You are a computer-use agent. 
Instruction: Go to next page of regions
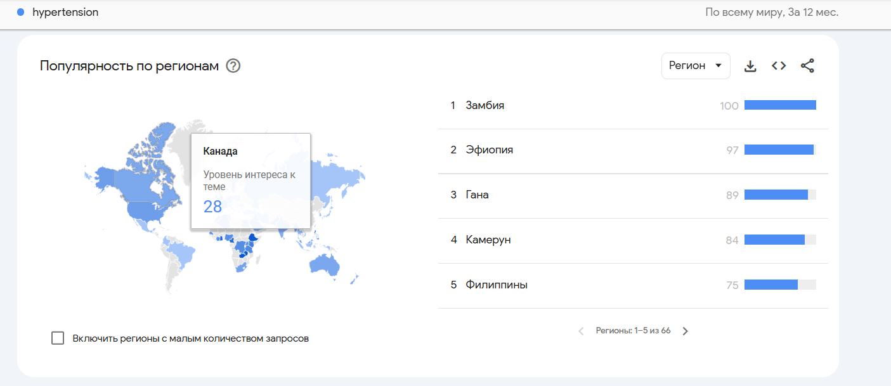coord(685,331)
